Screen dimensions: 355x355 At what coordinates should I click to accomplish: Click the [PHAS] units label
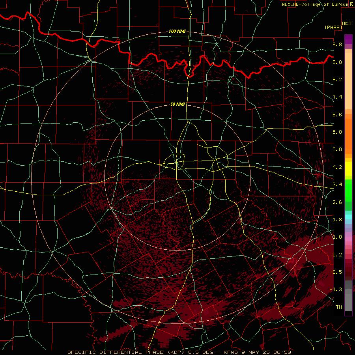(333, 27)
